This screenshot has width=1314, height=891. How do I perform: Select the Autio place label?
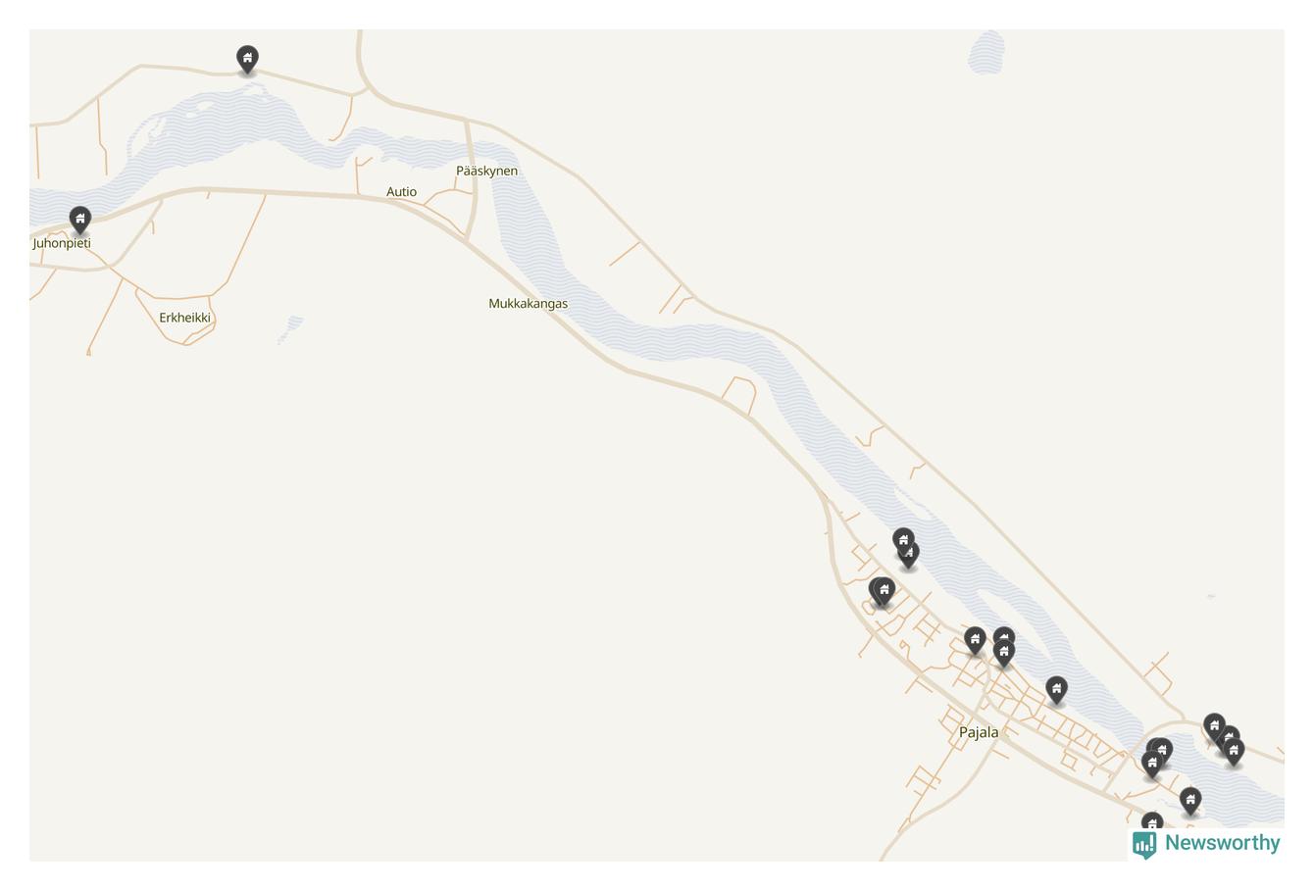tap(401, 192)
